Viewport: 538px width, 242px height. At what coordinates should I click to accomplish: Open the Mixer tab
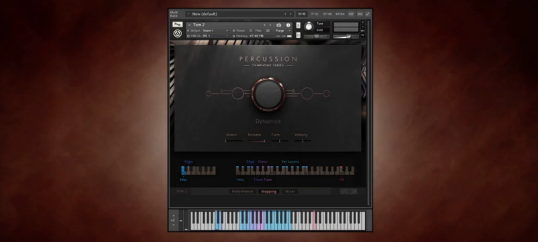[290, 192]
